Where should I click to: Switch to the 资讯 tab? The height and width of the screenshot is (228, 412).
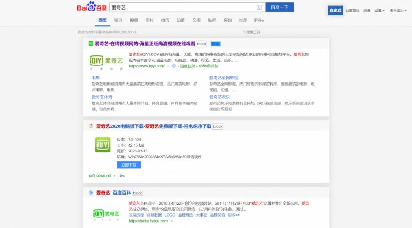click(118, 20)
